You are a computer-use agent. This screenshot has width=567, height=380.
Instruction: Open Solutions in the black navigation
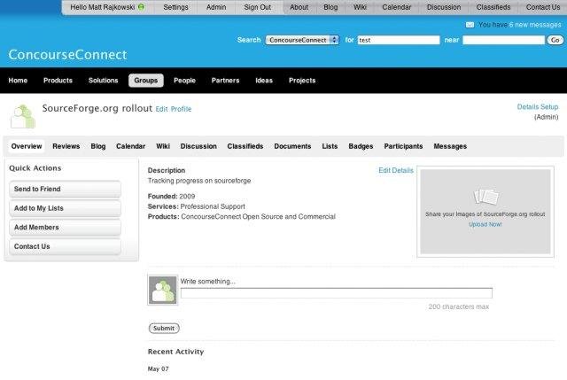pos(103,81)
